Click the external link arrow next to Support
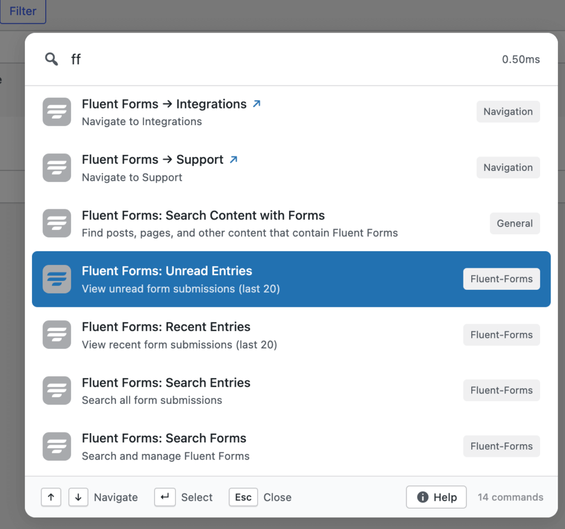This screenshot has height=529, width=565. 233,159
